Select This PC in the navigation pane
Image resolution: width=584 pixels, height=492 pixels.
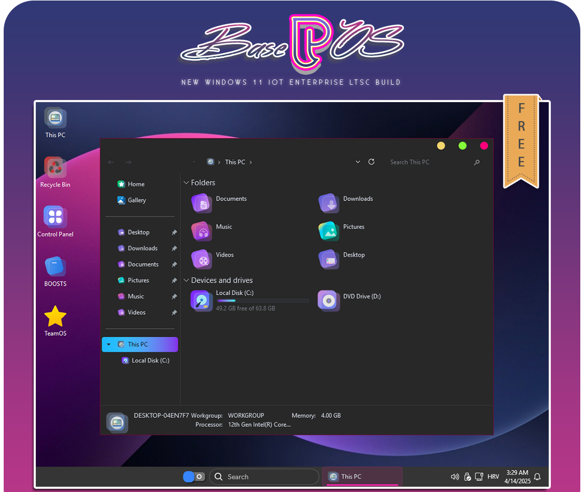(x=139, y=345)
